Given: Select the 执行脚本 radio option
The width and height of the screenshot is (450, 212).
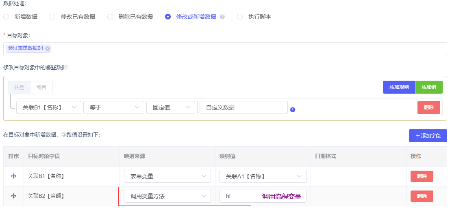Looking at the screenshot, I should pyautogui.click(x=240, y=17).
